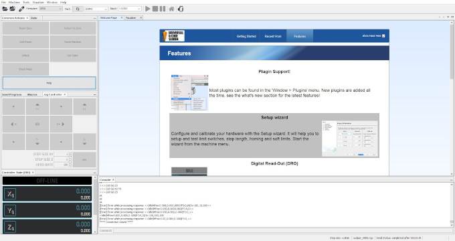Click the X0 zero axis button
The height and width of the screenshot is (241, 455).
pyautogui.click(x=11, y=194)
